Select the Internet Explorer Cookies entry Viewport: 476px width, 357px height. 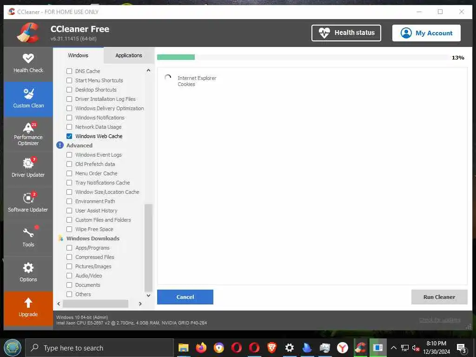(x=197, y=81)
